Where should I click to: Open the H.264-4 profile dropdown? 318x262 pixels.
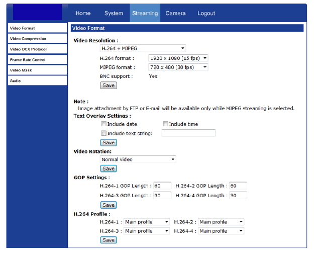pyautogui.click(x=221, y=231)
